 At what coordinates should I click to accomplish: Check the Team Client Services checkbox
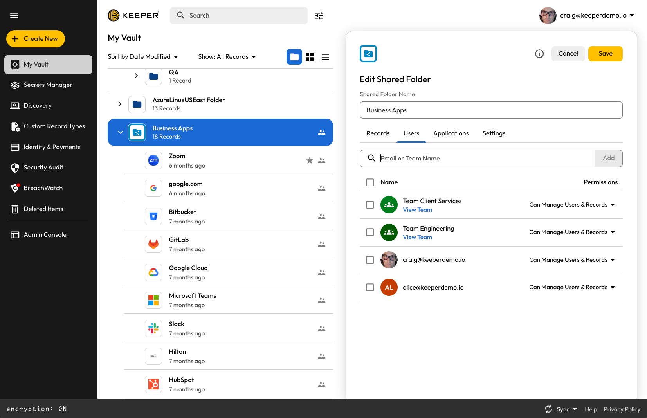pos(370,205)
